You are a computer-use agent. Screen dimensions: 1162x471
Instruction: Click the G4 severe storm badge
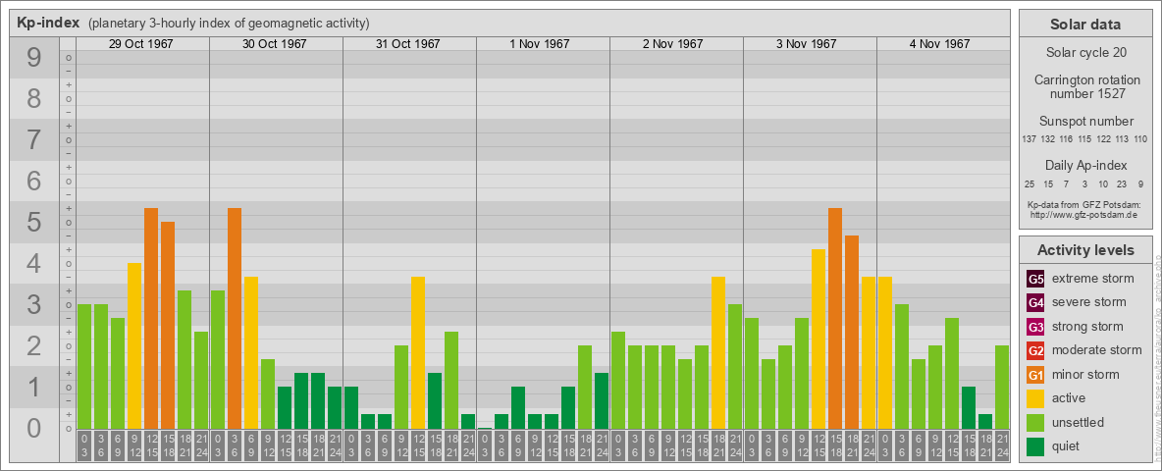(1035, 303)
